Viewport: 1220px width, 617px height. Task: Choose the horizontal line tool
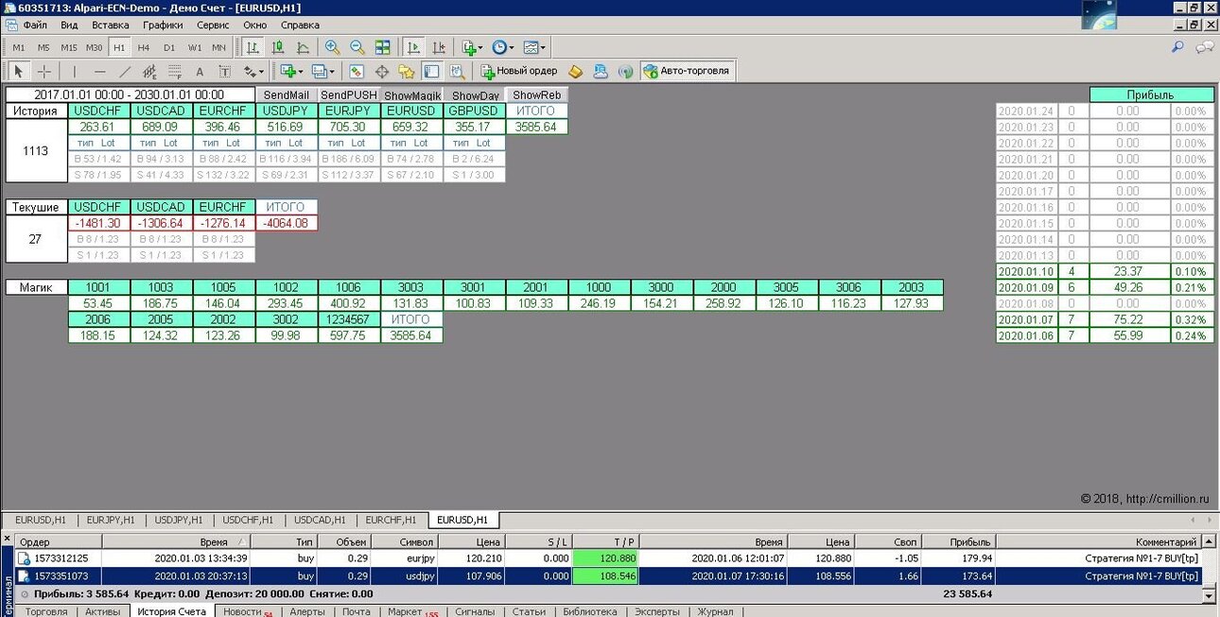(x=100, y=71)
